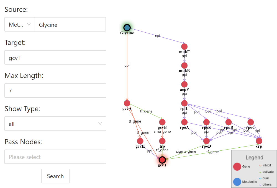The width and height of the screenshot is (277, 188).
Task: Open the Pass Nodes selector
Action: [x=55, y=157]
